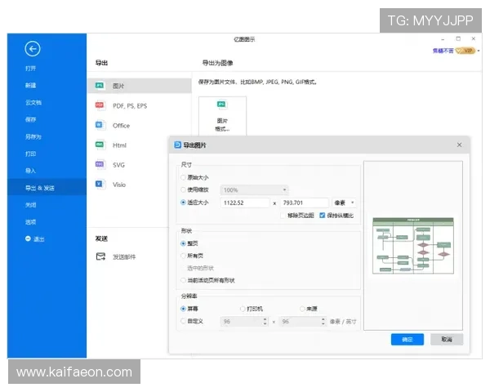This screenshot has height=392, width=490.
Task: Open the 新建 sidebar menu item
Action: (31, 85)
